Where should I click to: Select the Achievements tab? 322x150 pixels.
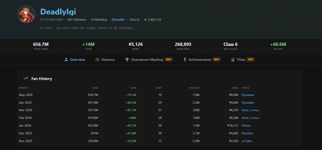click(202, 60)
